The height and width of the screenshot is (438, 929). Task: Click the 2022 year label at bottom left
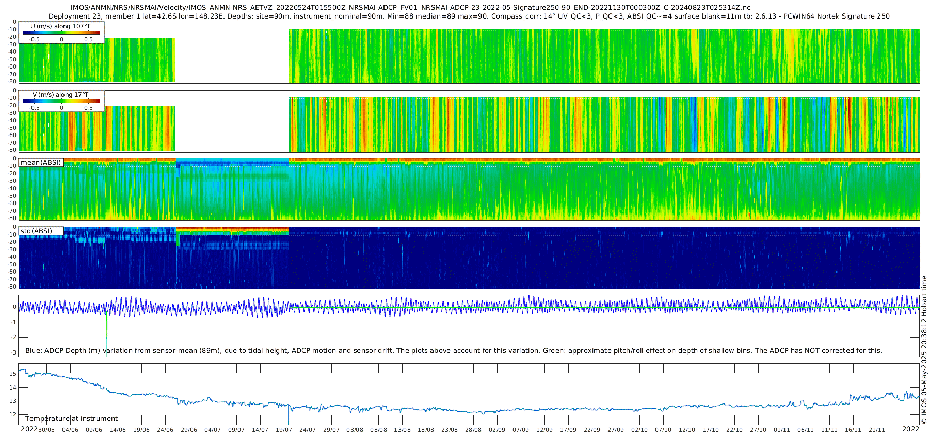(x=29, y=429)
